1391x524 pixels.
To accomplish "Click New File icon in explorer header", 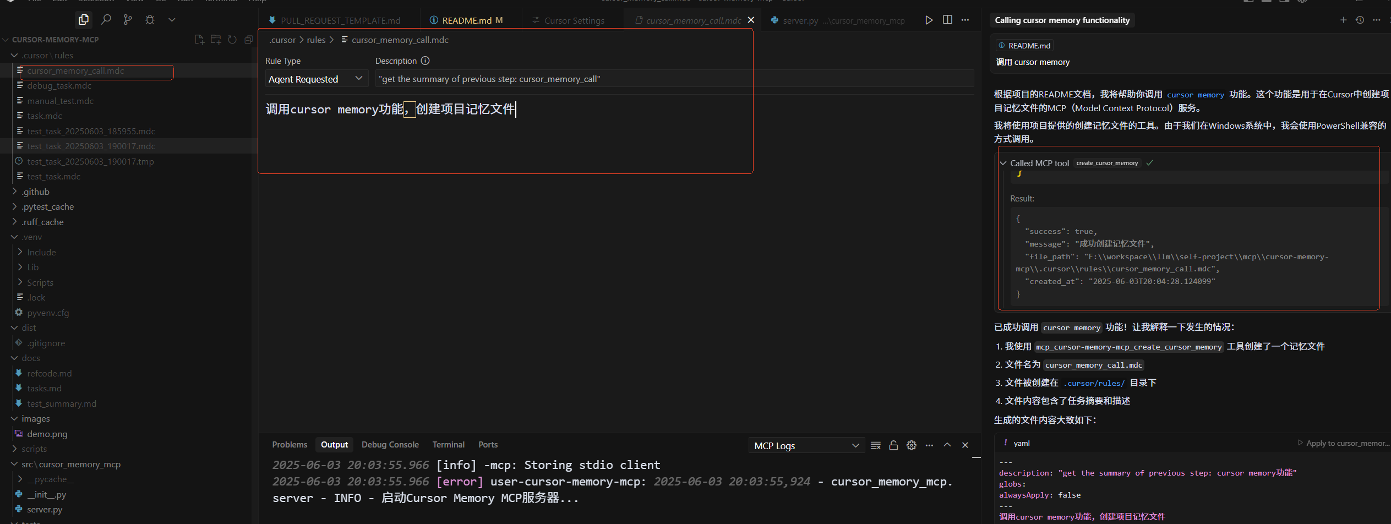I will click(x=199, y=40).
